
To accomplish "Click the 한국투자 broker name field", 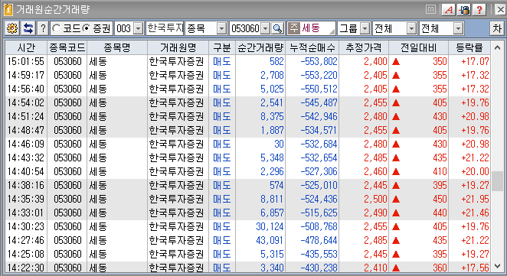I will (165, 28).
